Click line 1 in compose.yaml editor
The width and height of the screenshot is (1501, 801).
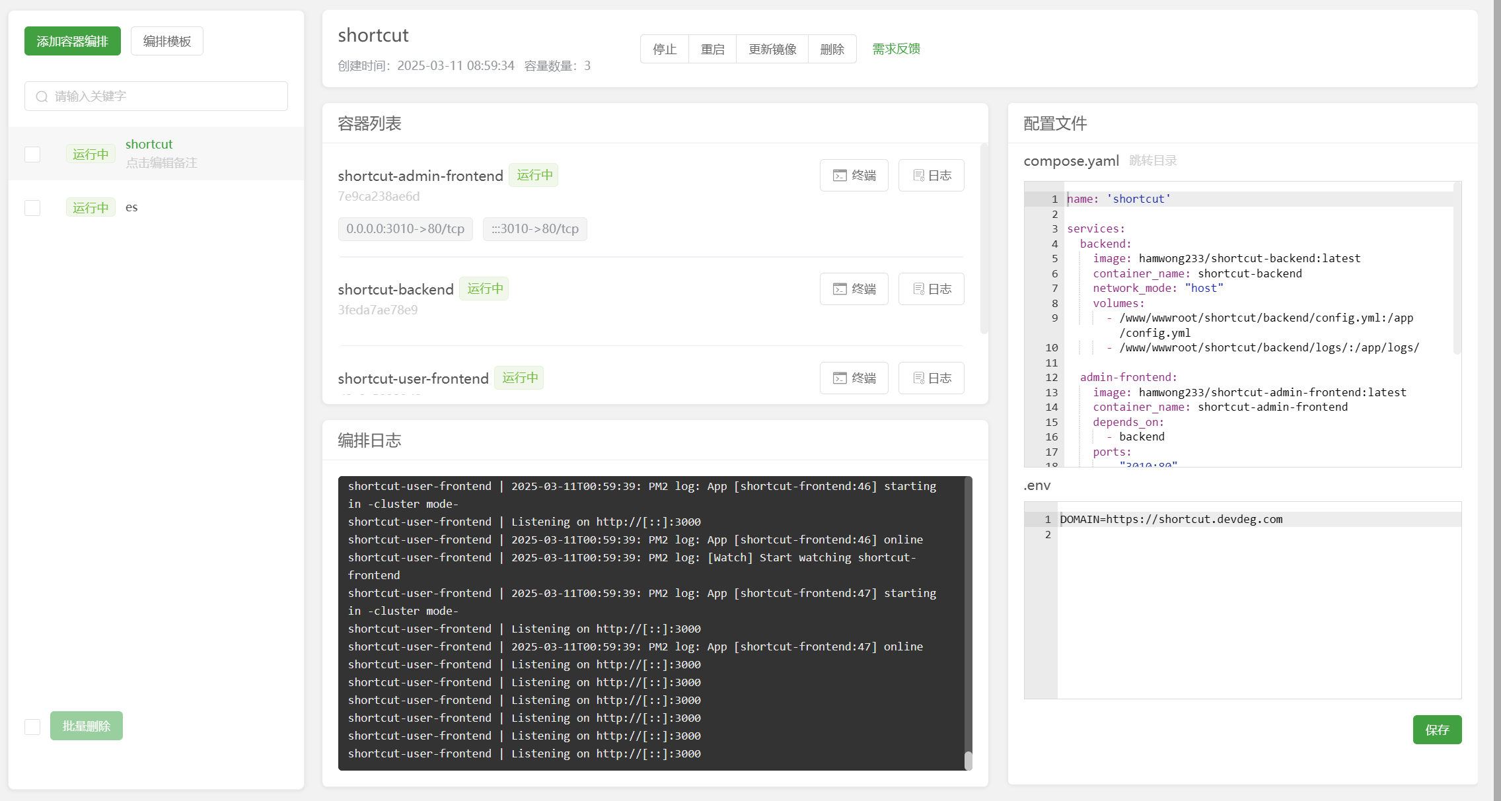point(1259,199)
